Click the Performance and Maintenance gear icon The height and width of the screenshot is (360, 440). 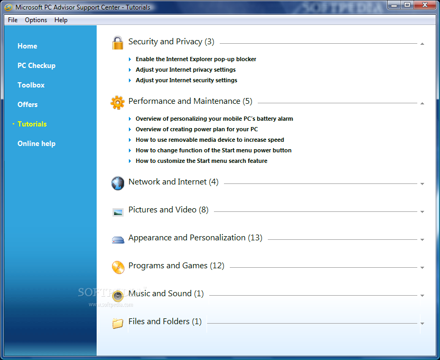point(118,102)
